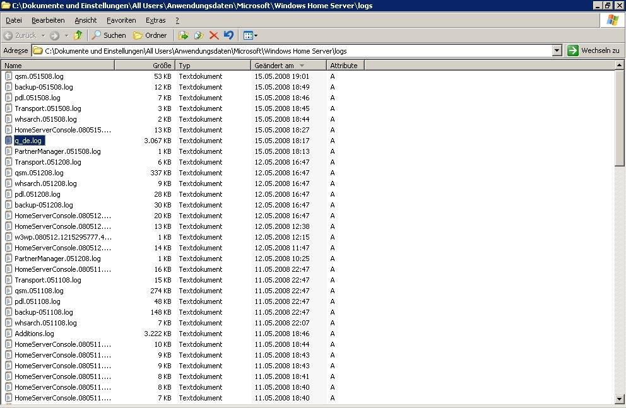The height and width of the screenshot is (408, 626).
Task: Expand the address bar dropdown list
Action: click(557, 50)
